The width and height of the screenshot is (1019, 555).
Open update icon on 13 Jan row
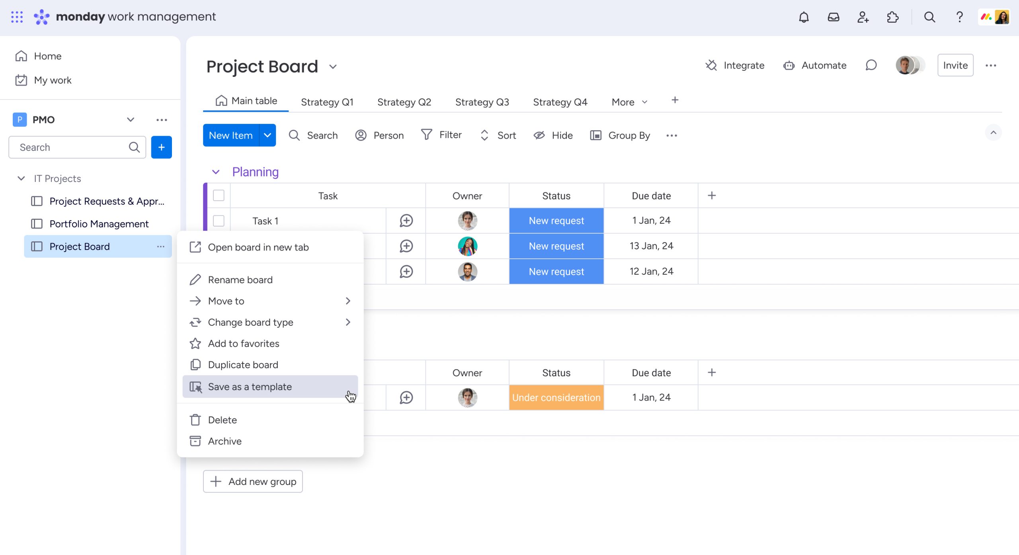[x=406, y=246]
